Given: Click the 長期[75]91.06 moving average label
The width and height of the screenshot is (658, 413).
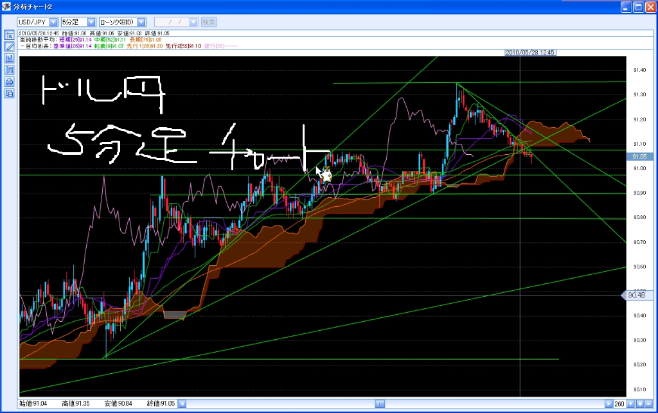Looking at the screenshot, I should point(145,39).
